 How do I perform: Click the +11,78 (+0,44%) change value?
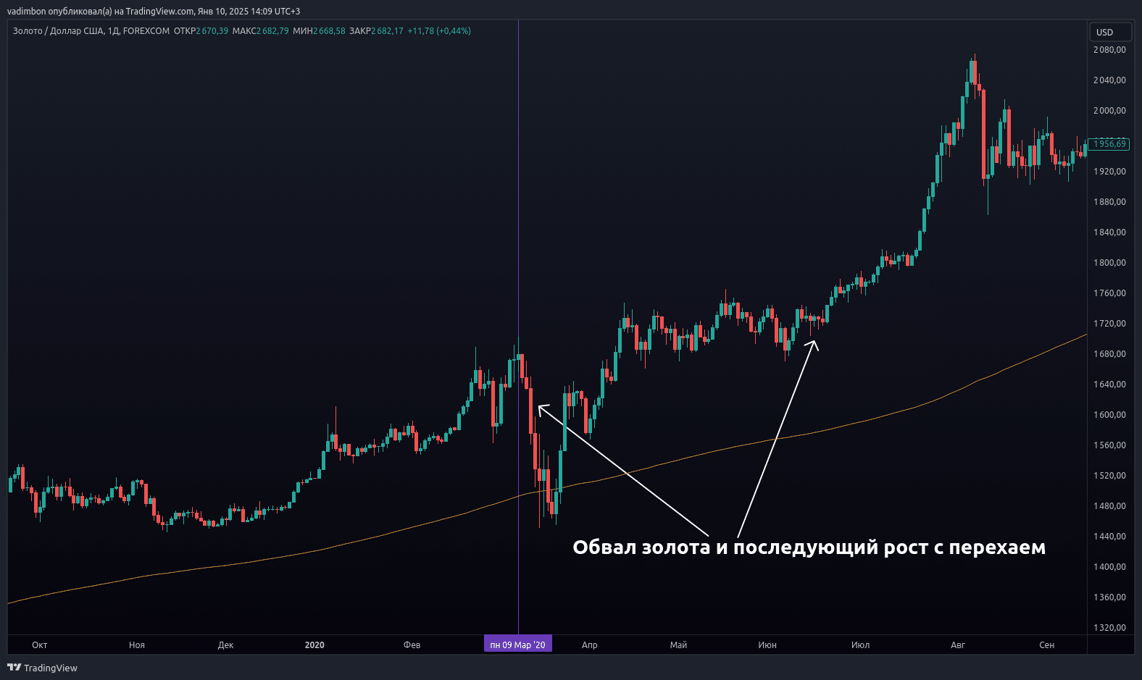pos(439,31)
